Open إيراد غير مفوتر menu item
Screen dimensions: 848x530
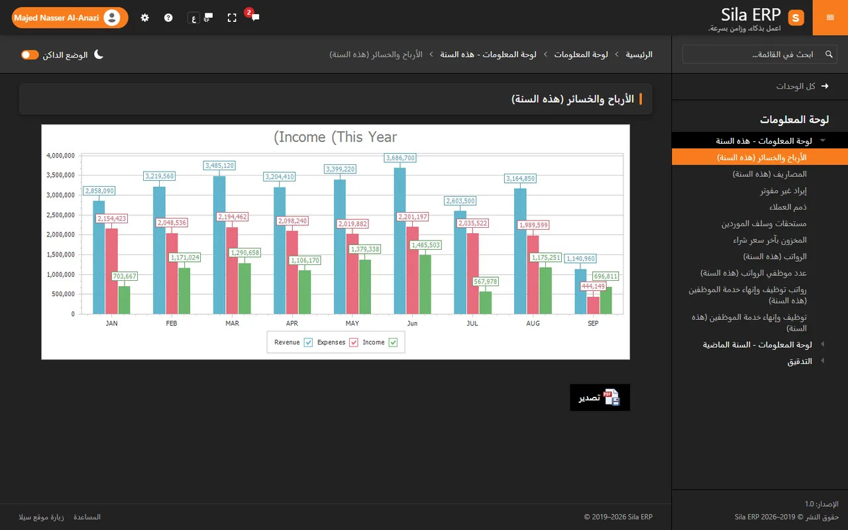(760, 190)
